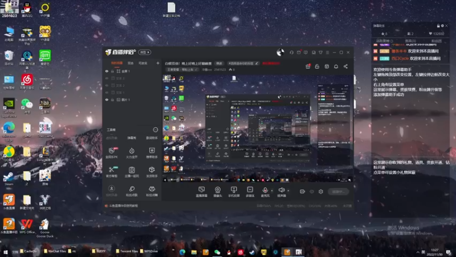Mute the speaker output
This screenshot has width=456, height=257.
281,190
